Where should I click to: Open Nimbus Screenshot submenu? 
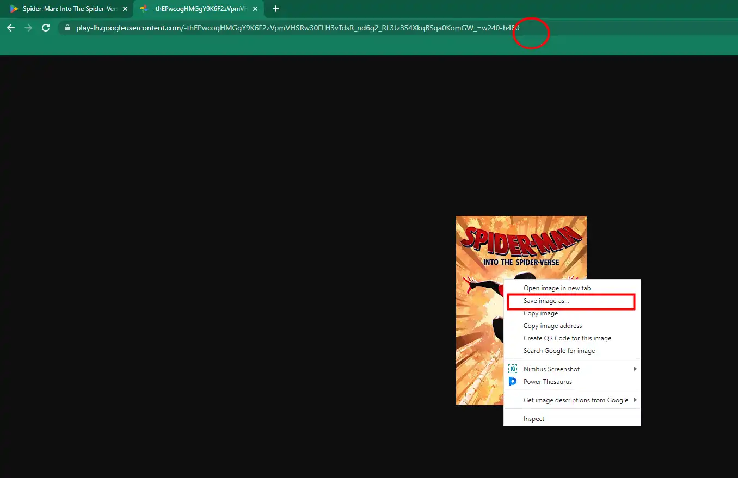tap(572, 369)
